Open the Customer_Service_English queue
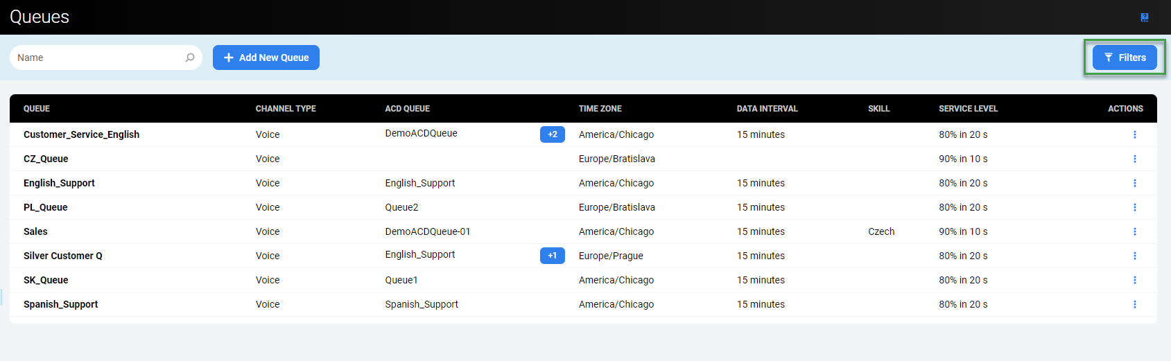1171x361 pixels. coord(81,134)
